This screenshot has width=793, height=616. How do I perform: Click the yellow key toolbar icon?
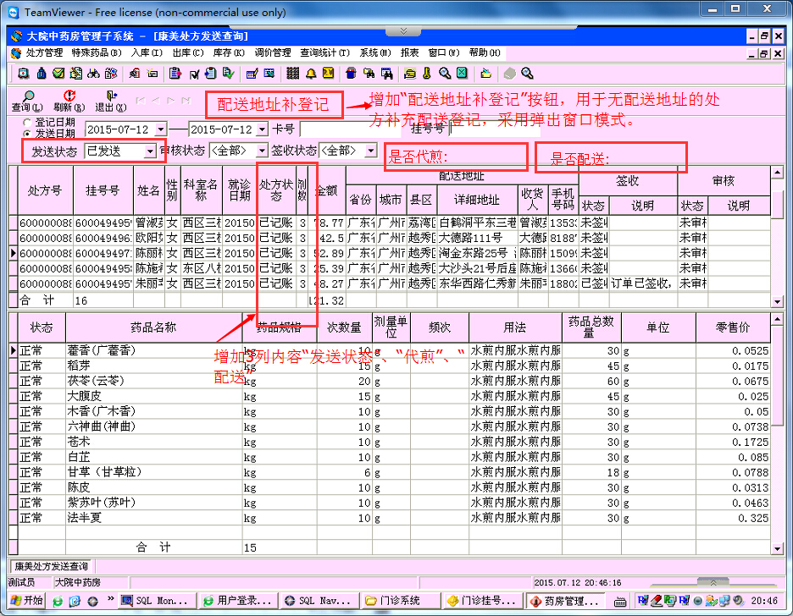click(427, 74)
